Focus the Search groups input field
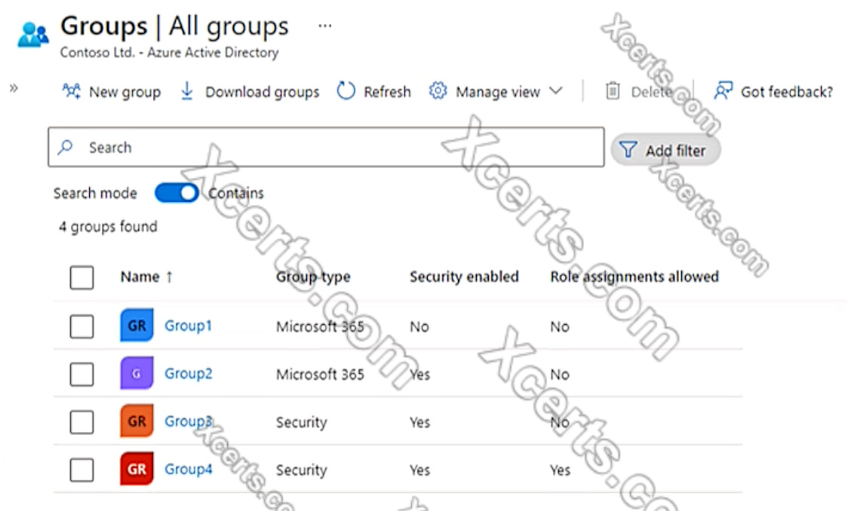The height and width of the screenshot is (511, 851). 326,147
